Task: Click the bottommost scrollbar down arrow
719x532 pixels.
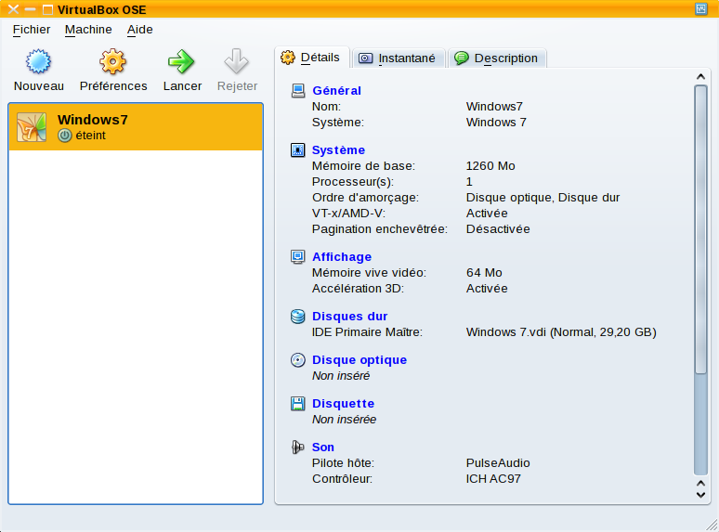Action: pyautogui.click(x=700, y=495)
